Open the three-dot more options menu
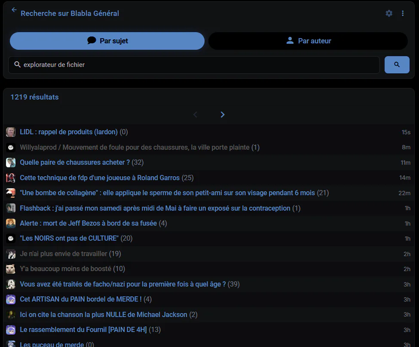Image resolution: width=419 pixels, height=347 pixels. [x=403, y=13]
